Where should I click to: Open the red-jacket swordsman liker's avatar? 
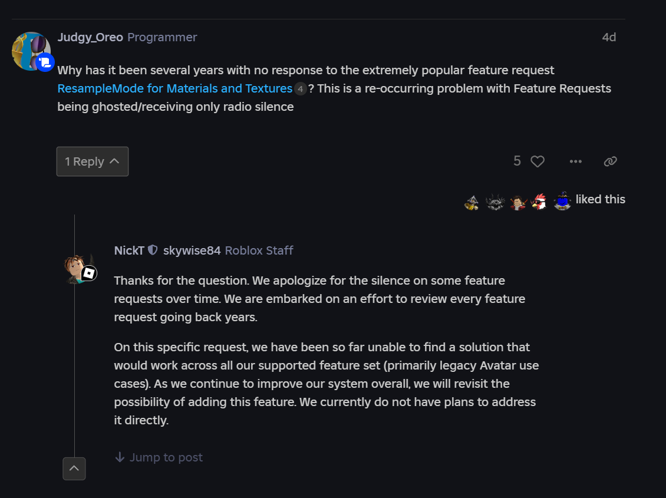click(517, 202)
